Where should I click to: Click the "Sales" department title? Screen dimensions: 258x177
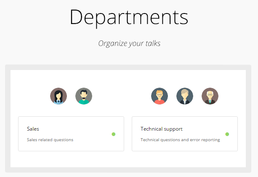(33, 129)
